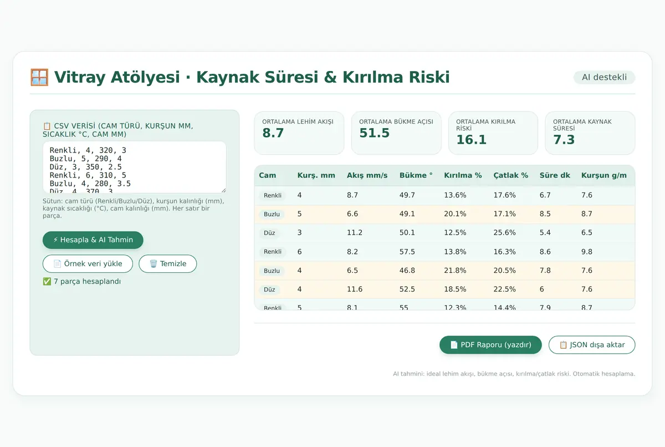This screenshot has width=665, height=447.
Task: Click the 9.8 lead weight value
Action: click(587, 252)
